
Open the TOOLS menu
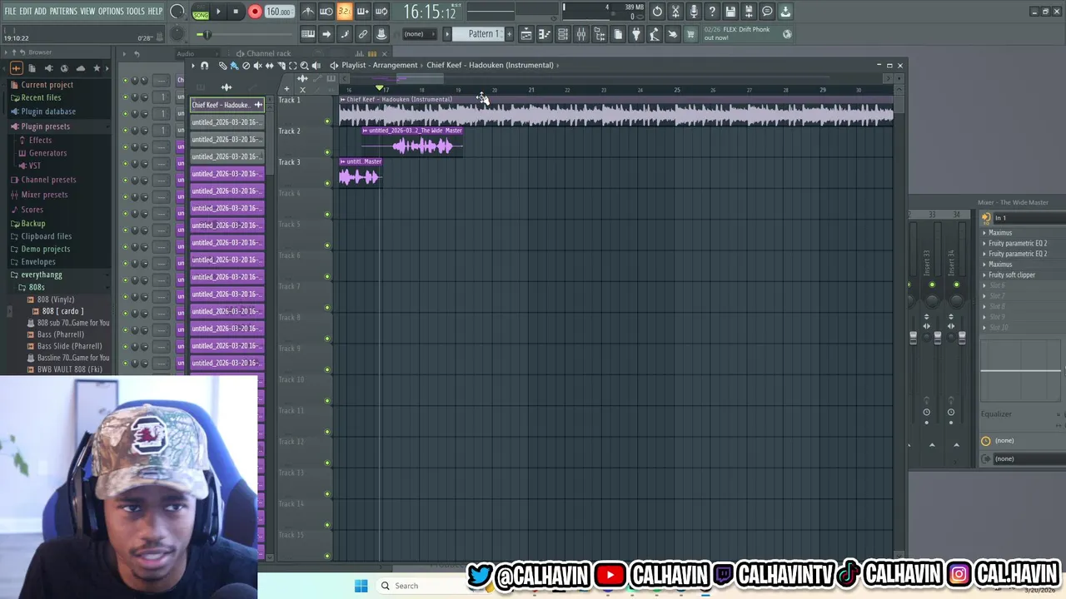coord(135,12)
